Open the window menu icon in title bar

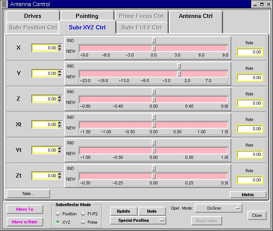[x=4, y=4]
